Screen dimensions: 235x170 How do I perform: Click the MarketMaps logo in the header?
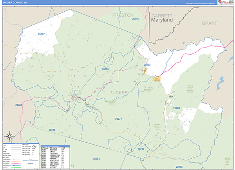pos(223,2)
